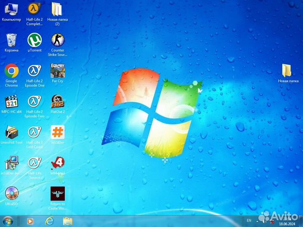This screenshot has width=303, height=227.
Task: Open the EN language indicator menu
Action: (249, 220)
